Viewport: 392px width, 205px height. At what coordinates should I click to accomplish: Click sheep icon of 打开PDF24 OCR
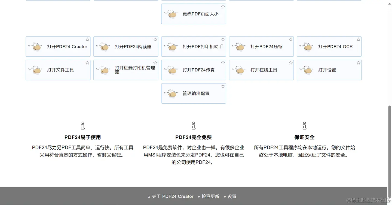[x=307, y=47]
